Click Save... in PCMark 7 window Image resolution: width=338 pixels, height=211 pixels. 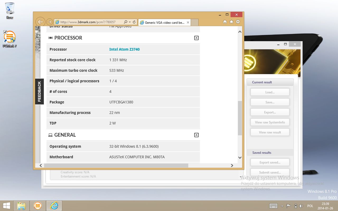270,102
